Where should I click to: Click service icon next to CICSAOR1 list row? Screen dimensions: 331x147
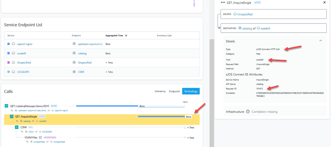pyautogui.click(x=13, y=72)
